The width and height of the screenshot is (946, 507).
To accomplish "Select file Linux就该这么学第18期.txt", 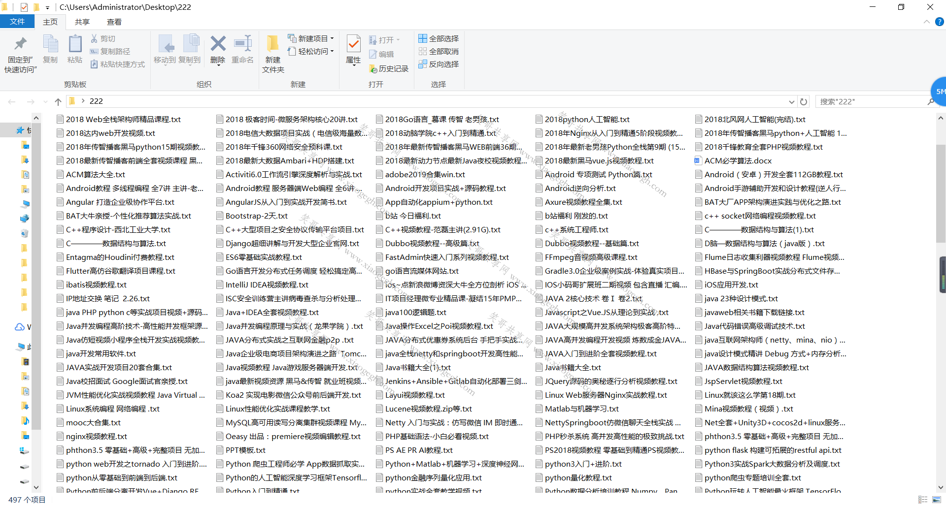I will 745,395.
